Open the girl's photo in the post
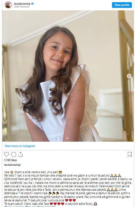Image resolution: width=135 pixels, height=207 pixels. pos(68,76)
